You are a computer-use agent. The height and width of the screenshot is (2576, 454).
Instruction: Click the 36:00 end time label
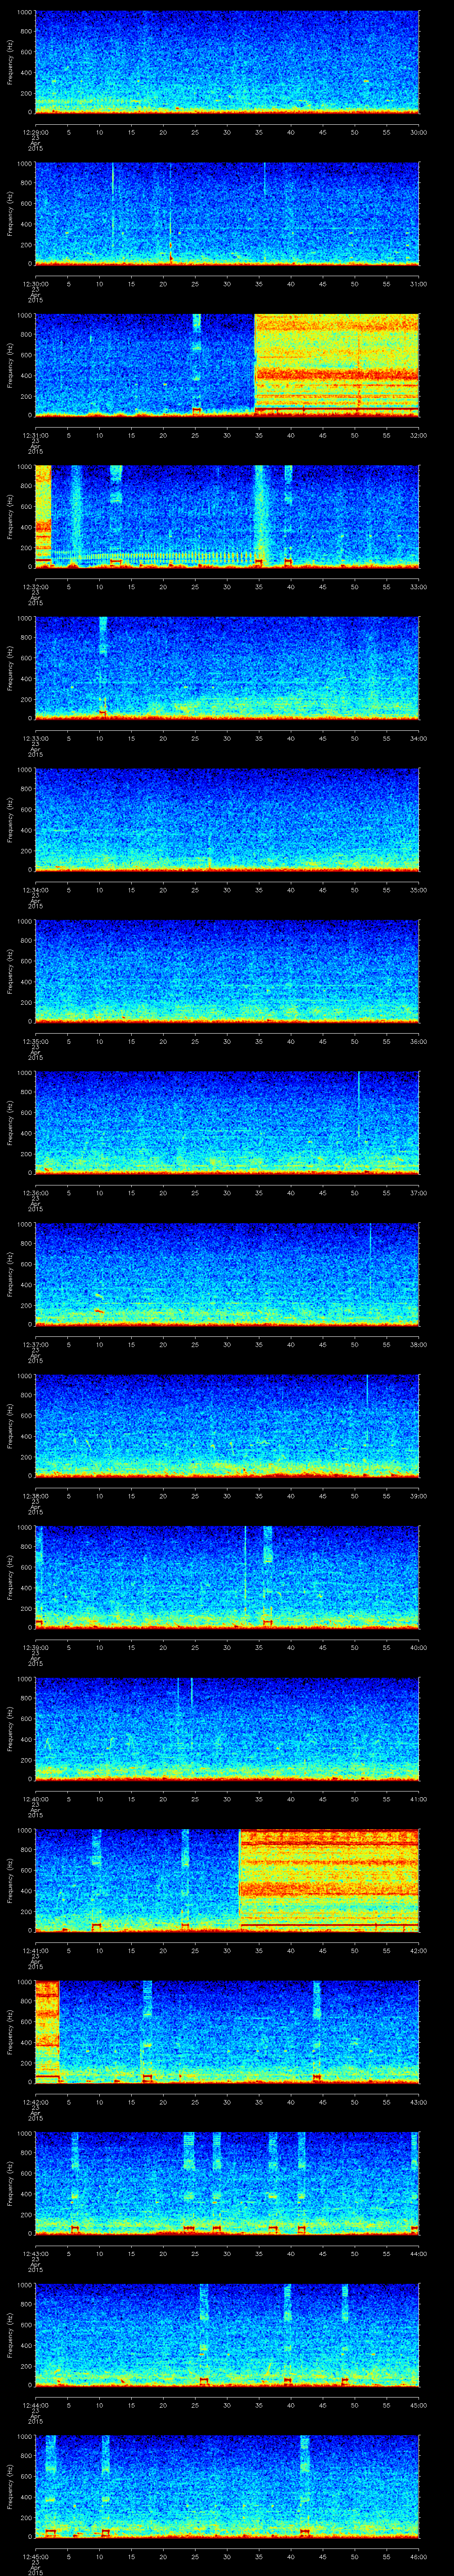pyautogui.click(x=419, y=1041)
